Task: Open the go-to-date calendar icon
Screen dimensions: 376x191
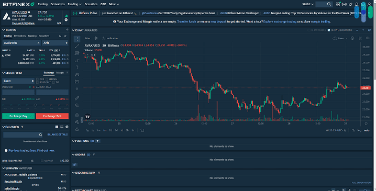Action: click(142, 130)
